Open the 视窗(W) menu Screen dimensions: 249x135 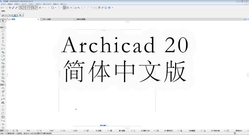tap(56, 4)
